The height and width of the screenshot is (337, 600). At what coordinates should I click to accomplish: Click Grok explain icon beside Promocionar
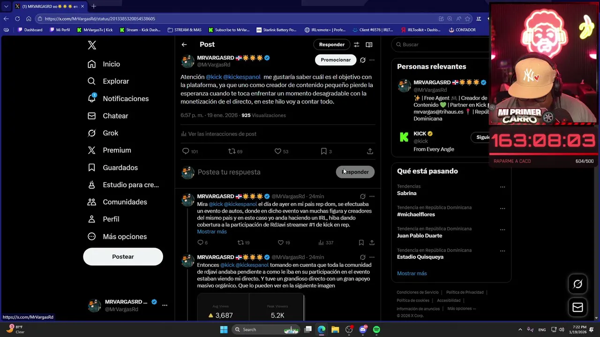pos(362,60)
